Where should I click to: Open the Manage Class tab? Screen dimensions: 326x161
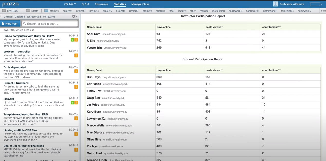coord(140,4)
